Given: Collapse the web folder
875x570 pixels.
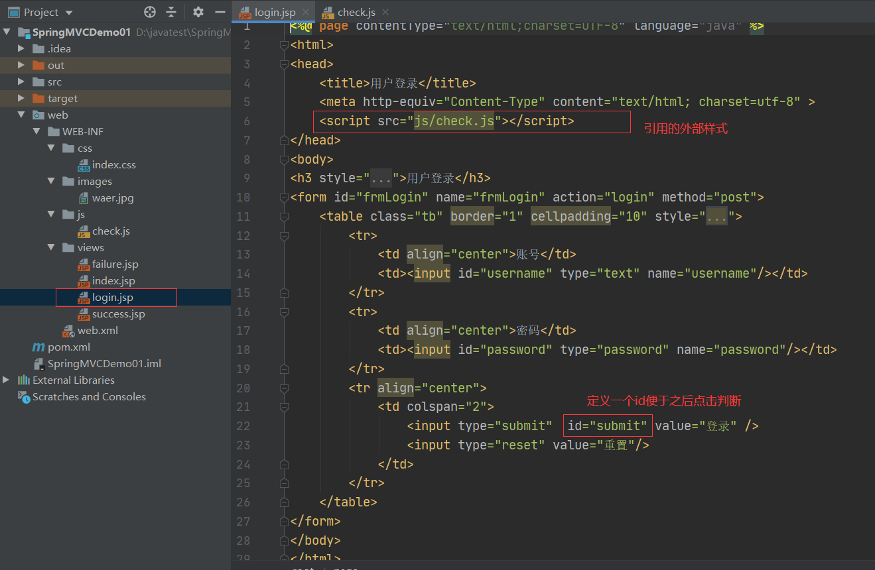Looking at the screenshot, I should (x=21, y=115).
